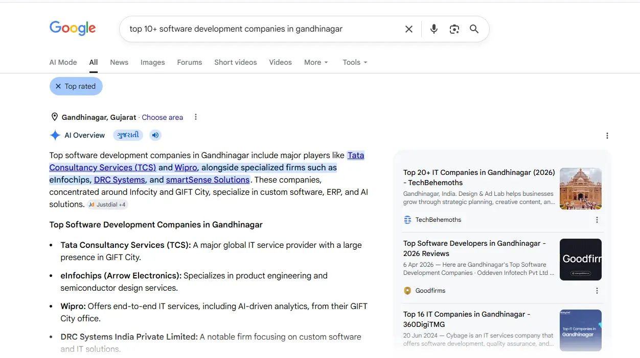The width and height of the screenshot is (640, 358).
Task: Open Top 20+ IT Companies TechBehemoths result
Action: pyautogui.click(x=479, y=177)
